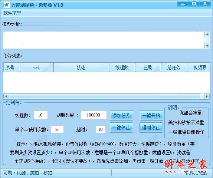The image size is (213, 178).
Task: Click the 可刷：优酷，美拍，秒拍 status text
Action: point(28,173)
